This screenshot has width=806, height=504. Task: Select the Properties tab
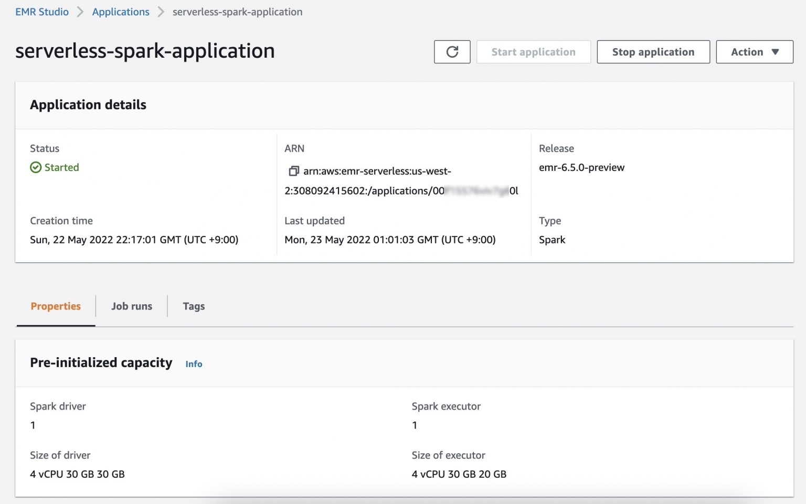click(x=55, y=306)
